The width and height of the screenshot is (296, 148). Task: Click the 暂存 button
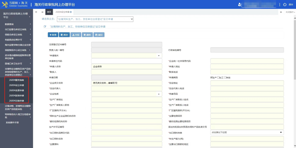64,35
